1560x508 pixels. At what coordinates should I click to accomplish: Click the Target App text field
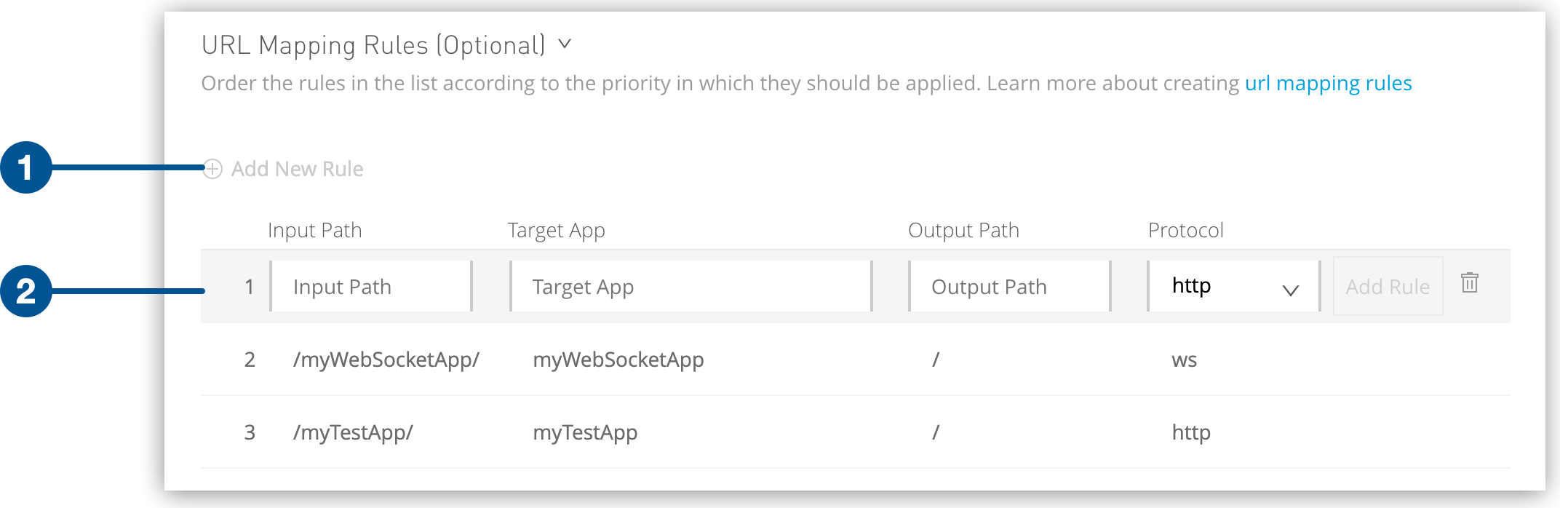pyautogui.click(x=690, y=286)
